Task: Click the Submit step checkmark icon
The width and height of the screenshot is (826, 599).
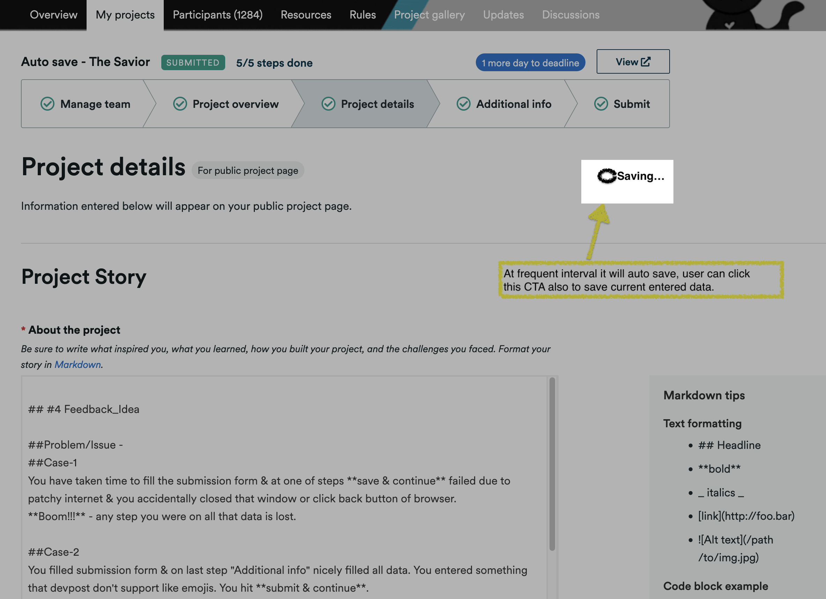Action: (601, 104)
